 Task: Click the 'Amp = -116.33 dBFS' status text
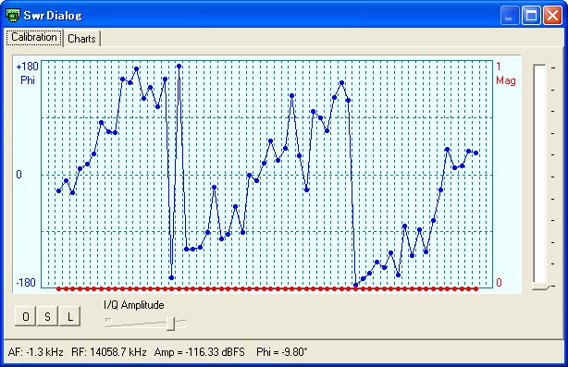coord(200,352)
